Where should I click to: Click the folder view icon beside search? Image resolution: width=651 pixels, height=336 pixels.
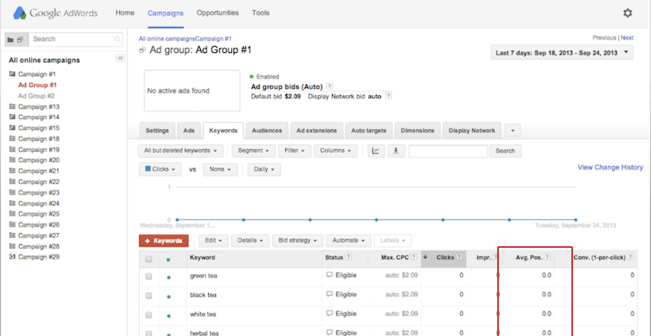click(10, 39)
